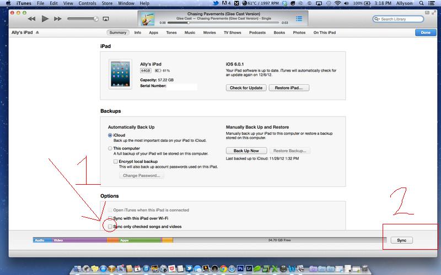Select iCloud automatic backup option

pyautogui.click(x=110, y=135)
